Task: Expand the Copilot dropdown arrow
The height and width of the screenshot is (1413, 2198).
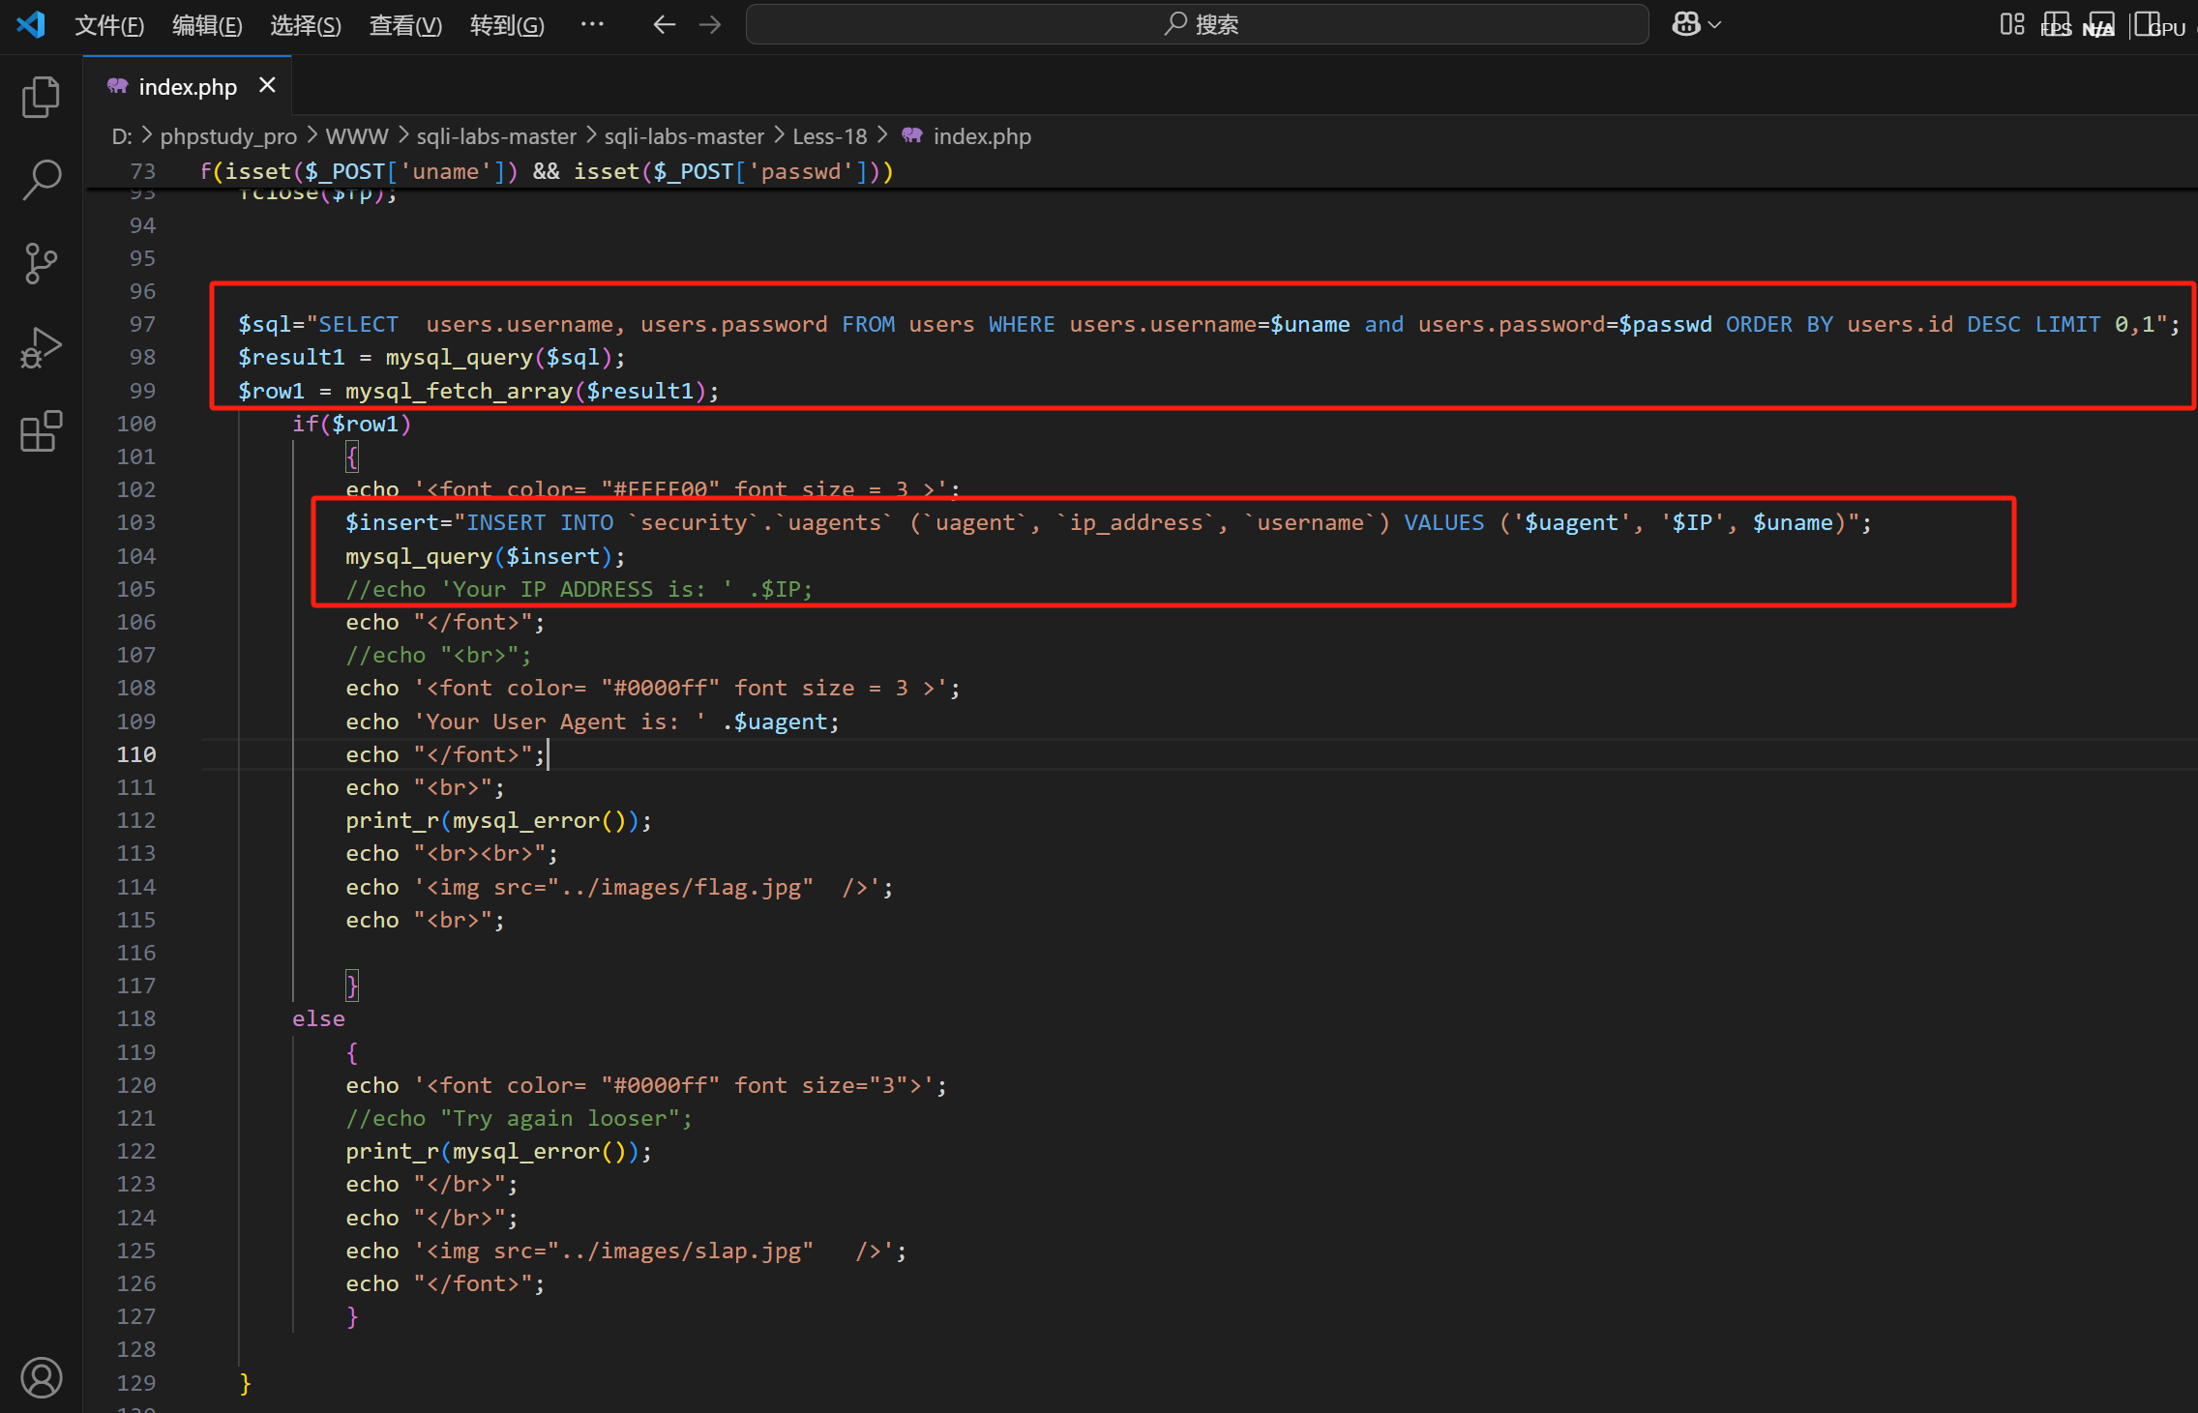Action: click(1715, 25)
